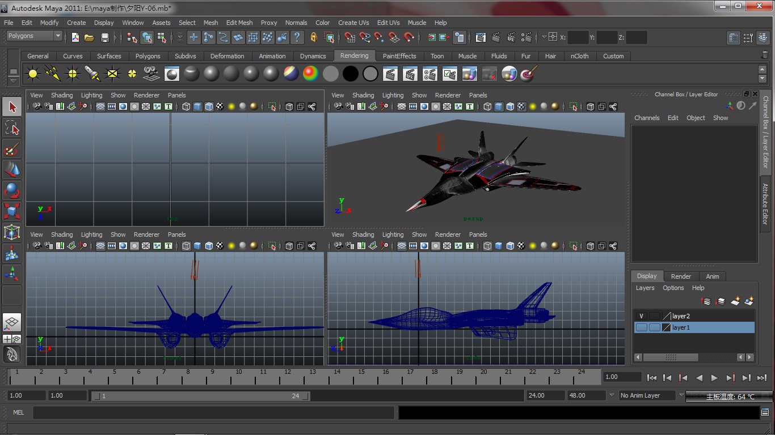Open top viewport Shading menu
Viewport: 775px width, 435px height.
click(x=62, y=95)
